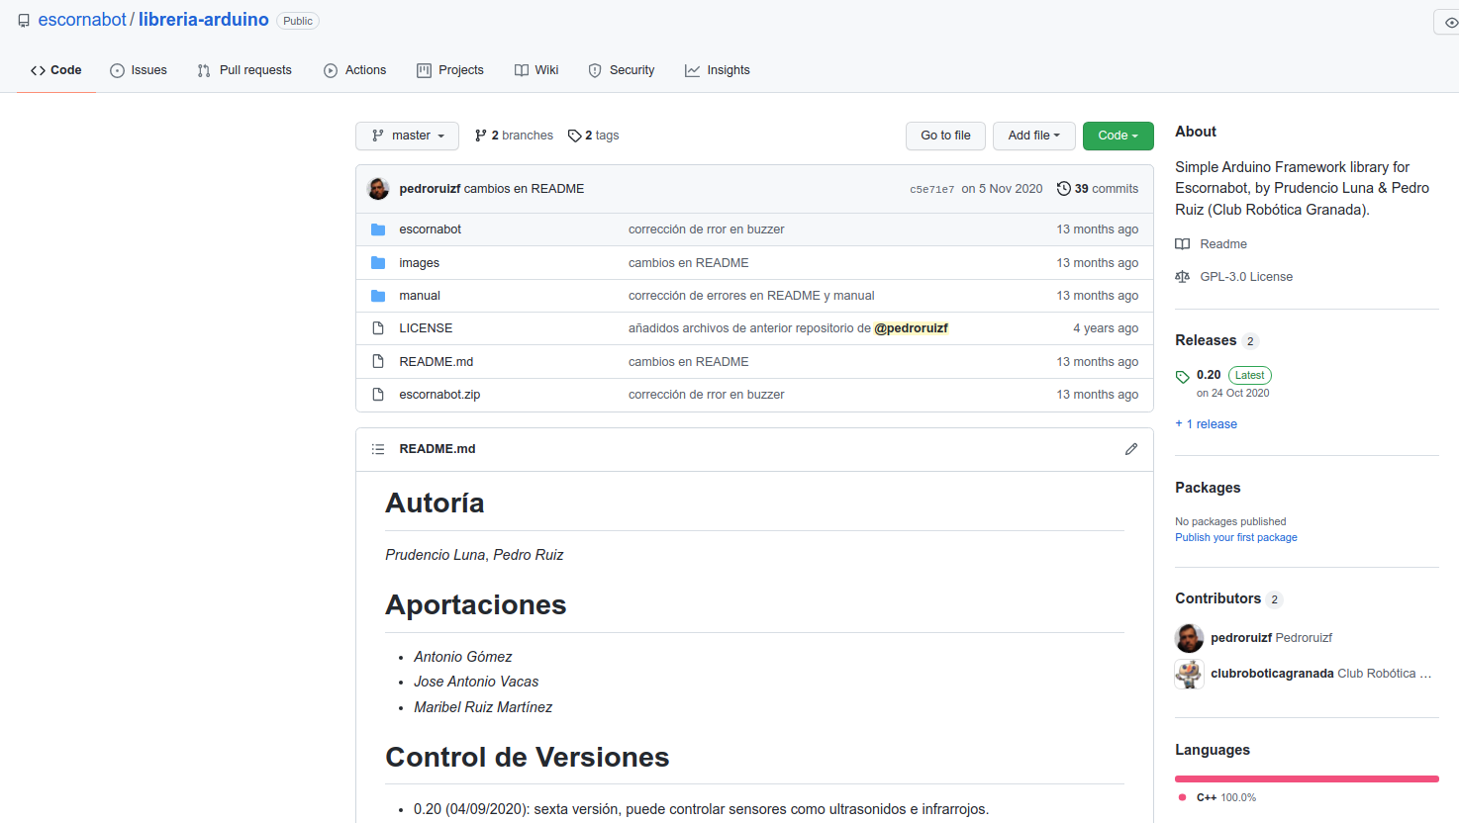Open the escornabot owner link

pyautogui.click(x=82, y=20)
